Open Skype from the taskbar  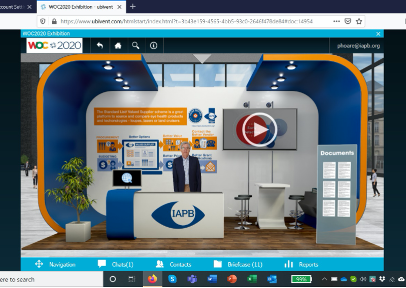coord(172,279)
